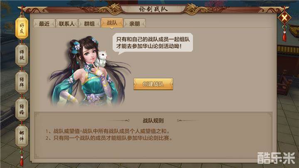Open the 师徒 lantern section
The image size is (299, 168).
coord(22,55)
